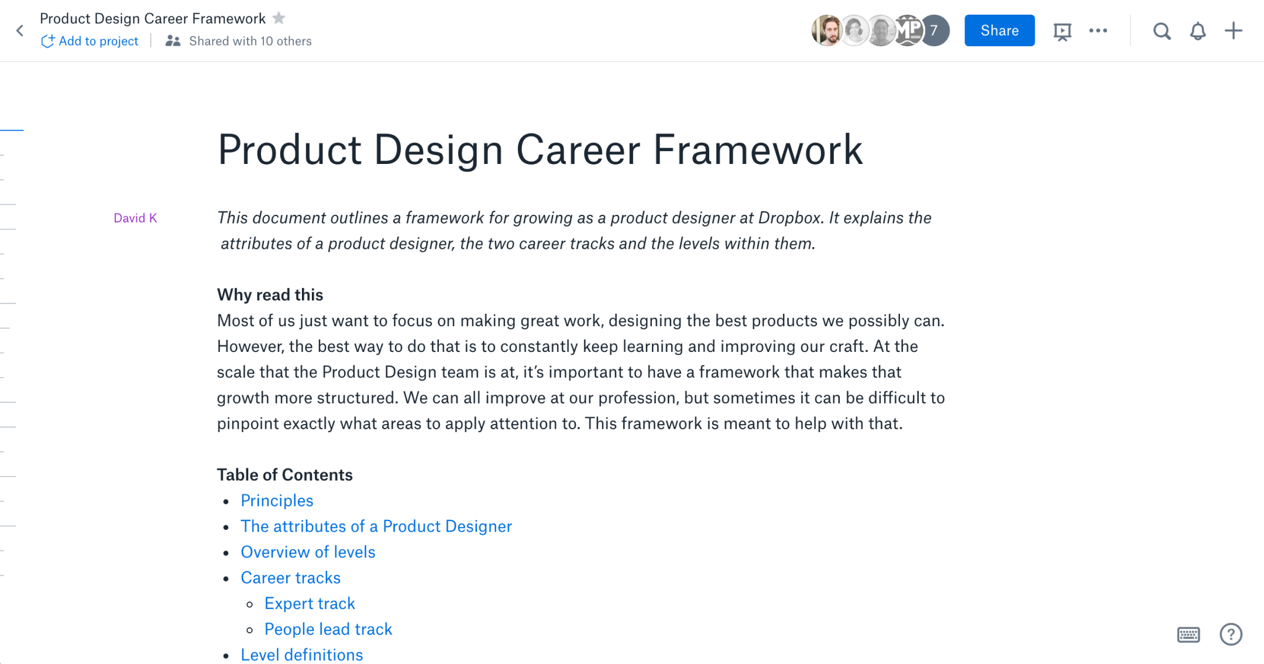Select the top outline marker in left sidebar
This screenshot has width=1264, height=664.
[x=12, y=130]
